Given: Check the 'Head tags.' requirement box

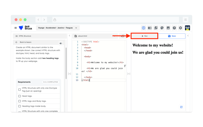Looking at the screenshot, I should click(20, 96).
